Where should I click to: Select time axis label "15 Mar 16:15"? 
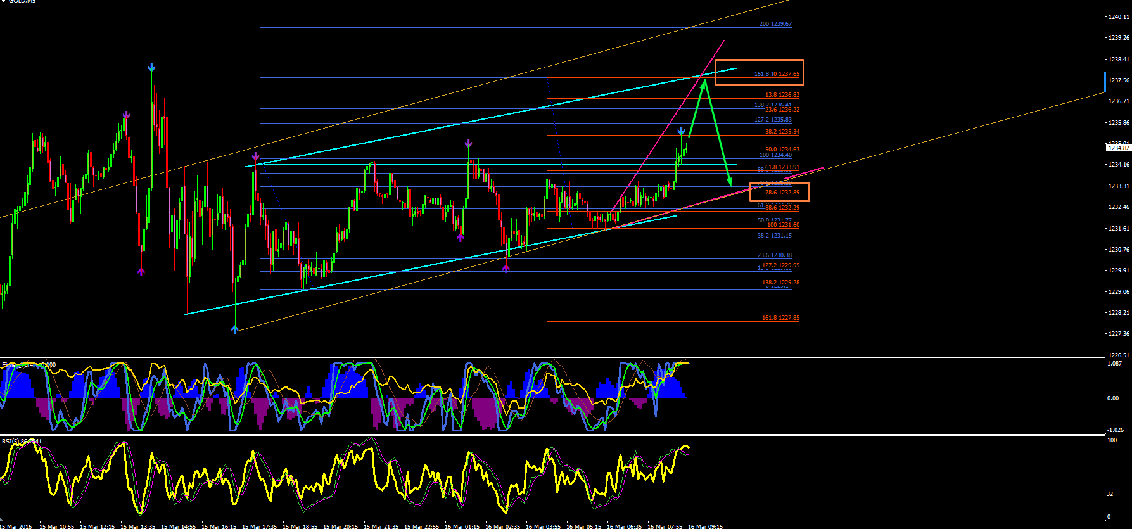[x=219, y=526]
